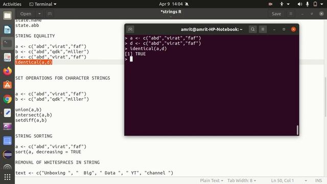Click the INS indicator in status bar
The height and width of the screenshot is (184, 327).
click(318, 180)
